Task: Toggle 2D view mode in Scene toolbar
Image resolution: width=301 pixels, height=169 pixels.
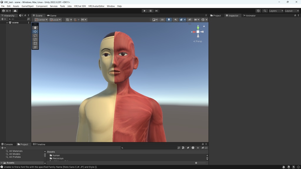Action: coord(162,19)
